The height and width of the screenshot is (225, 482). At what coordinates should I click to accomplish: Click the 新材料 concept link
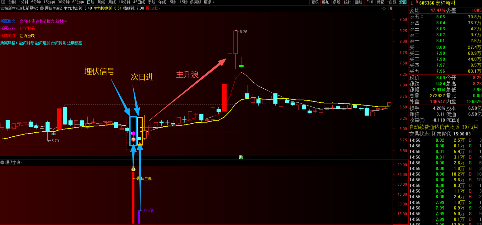[61, 21]
